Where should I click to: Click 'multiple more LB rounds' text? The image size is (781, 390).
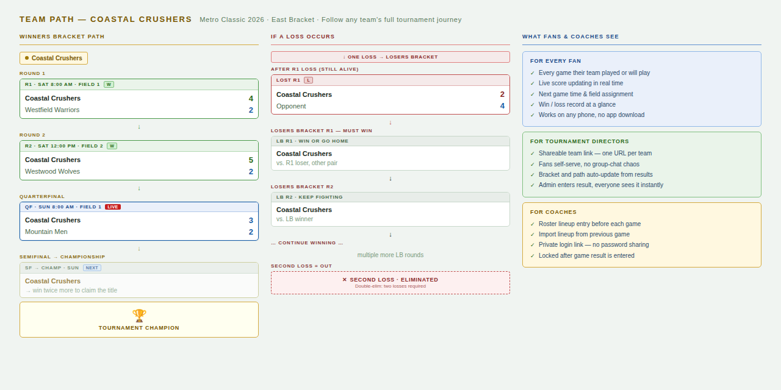coord(390,255)
